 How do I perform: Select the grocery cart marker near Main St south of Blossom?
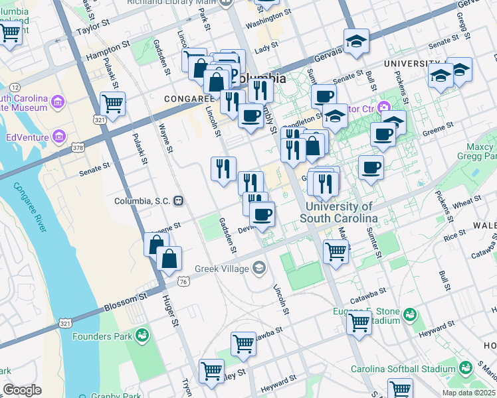click(x=336, y=254)
